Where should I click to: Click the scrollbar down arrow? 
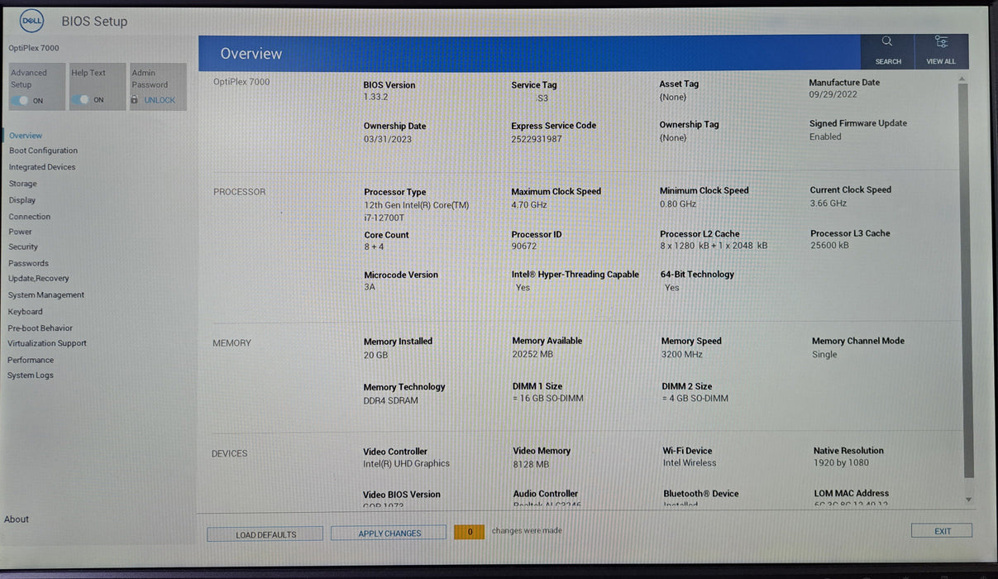point(968,500)
